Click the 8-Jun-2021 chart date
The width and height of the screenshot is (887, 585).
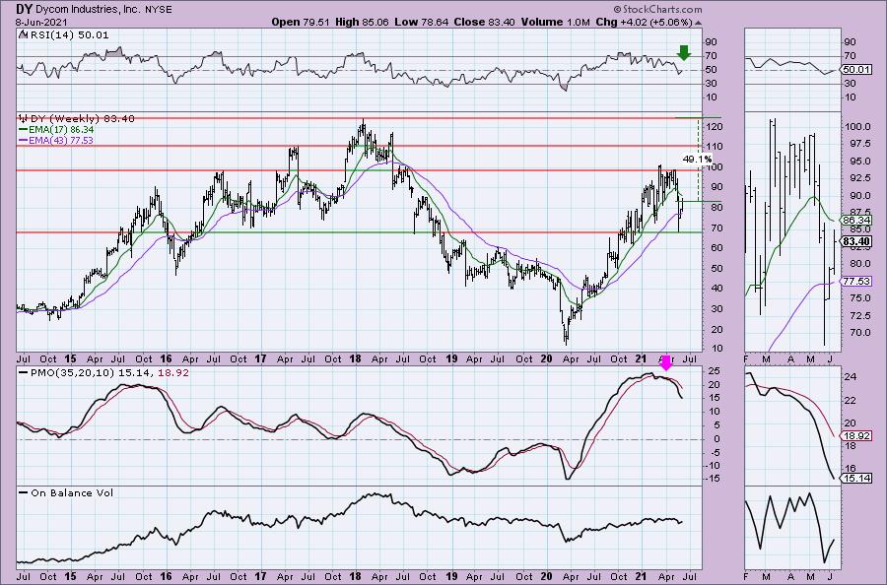41,22
